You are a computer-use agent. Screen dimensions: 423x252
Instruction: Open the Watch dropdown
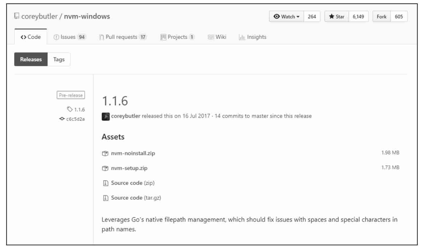[x=286, y=17]
